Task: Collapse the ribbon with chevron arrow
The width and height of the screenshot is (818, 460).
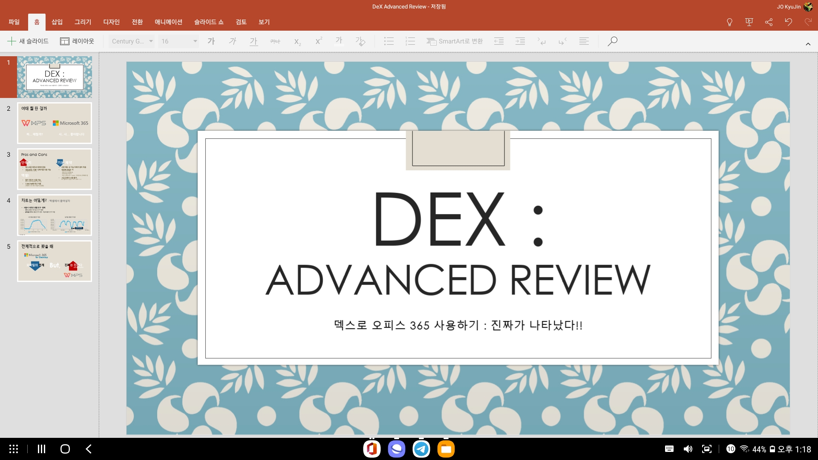Action: pyautogui.click(x=808, y=44)
